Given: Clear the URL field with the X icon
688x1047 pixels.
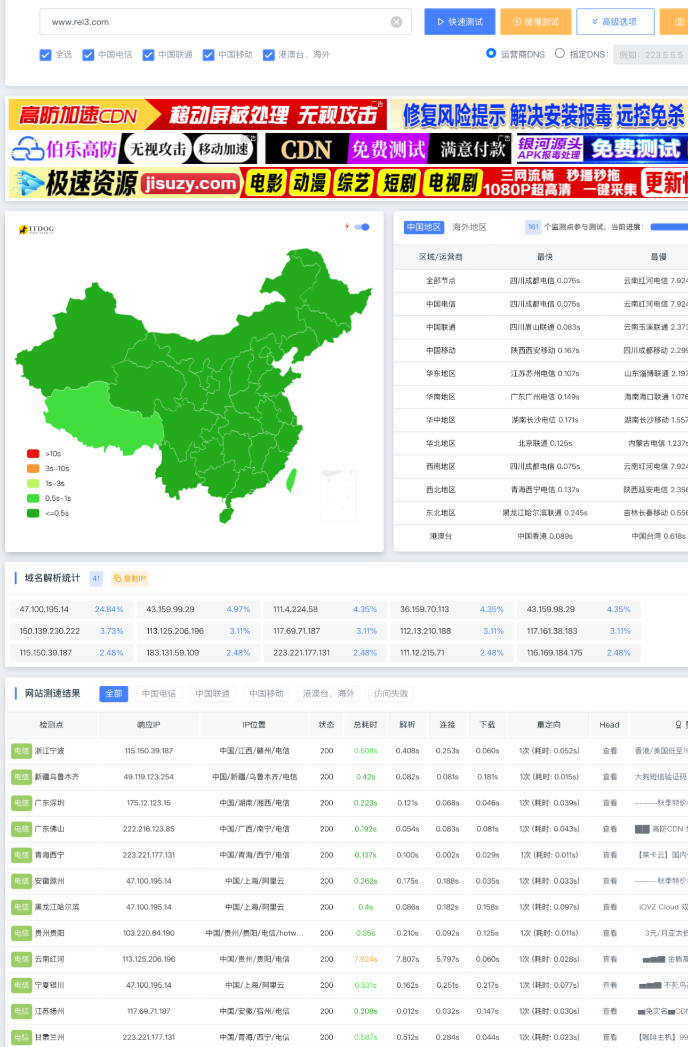Looking at the screenshot, I should (396, 22).
